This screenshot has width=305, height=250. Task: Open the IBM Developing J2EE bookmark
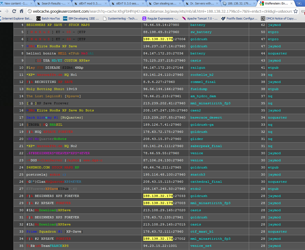click(81, 18)
